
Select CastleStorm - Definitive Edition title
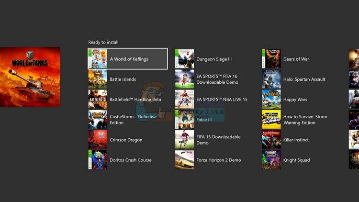point(133,120)
